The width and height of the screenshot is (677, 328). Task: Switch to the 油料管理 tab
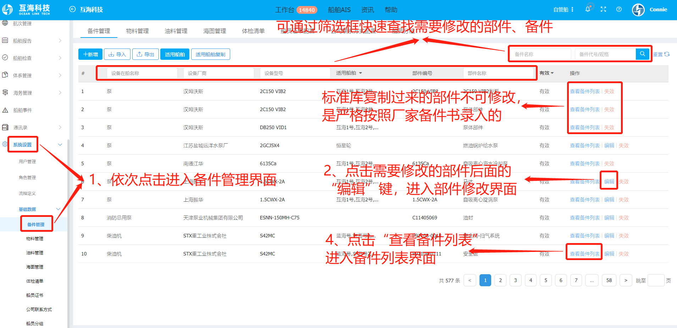point(176,31)
